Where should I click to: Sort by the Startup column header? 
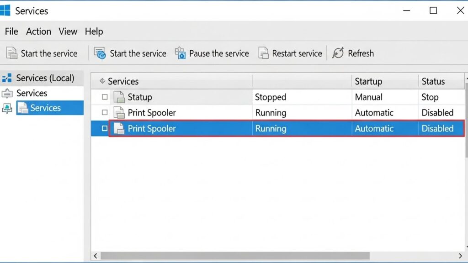(x=368, y=81)
